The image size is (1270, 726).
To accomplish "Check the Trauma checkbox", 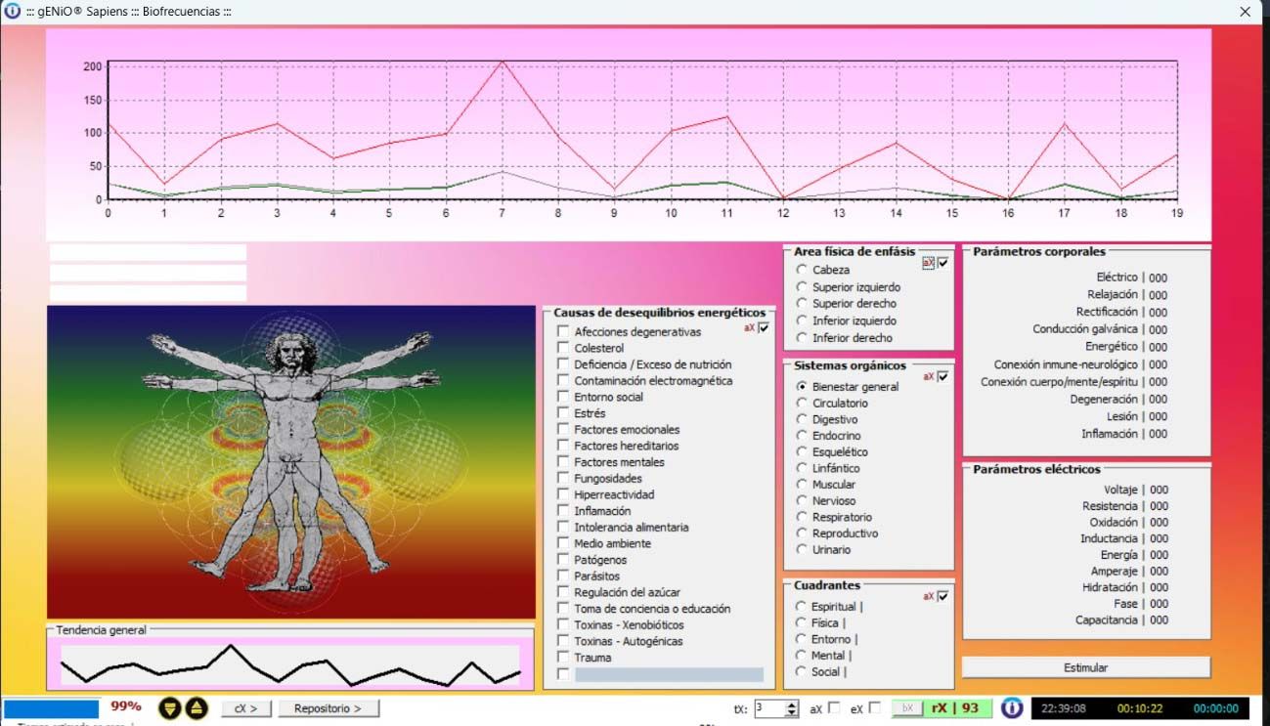I will point(564,658).
